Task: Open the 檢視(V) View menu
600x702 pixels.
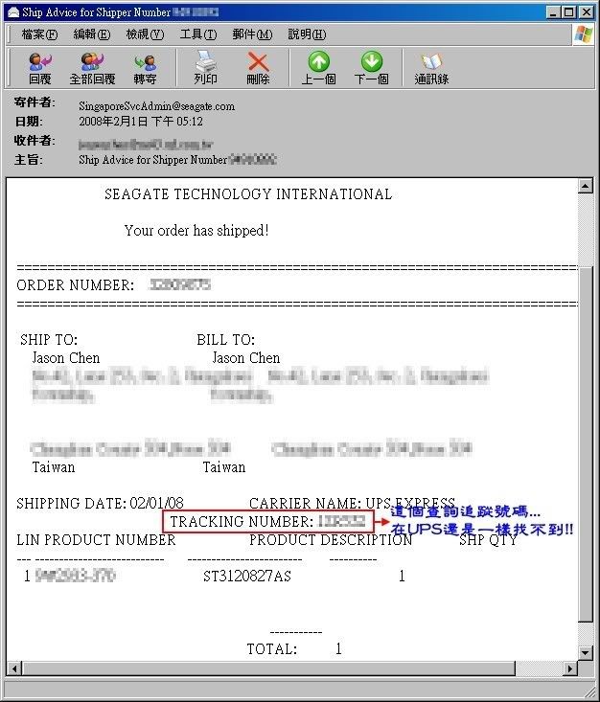Action: pos(145,34)
